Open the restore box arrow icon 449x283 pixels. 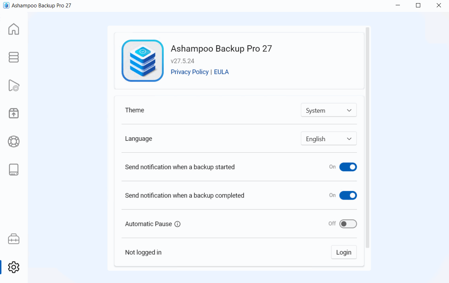[14, 113]
